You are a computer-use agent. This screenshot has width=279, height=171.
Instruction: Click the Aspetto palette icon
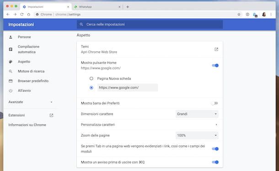(11, 62)
